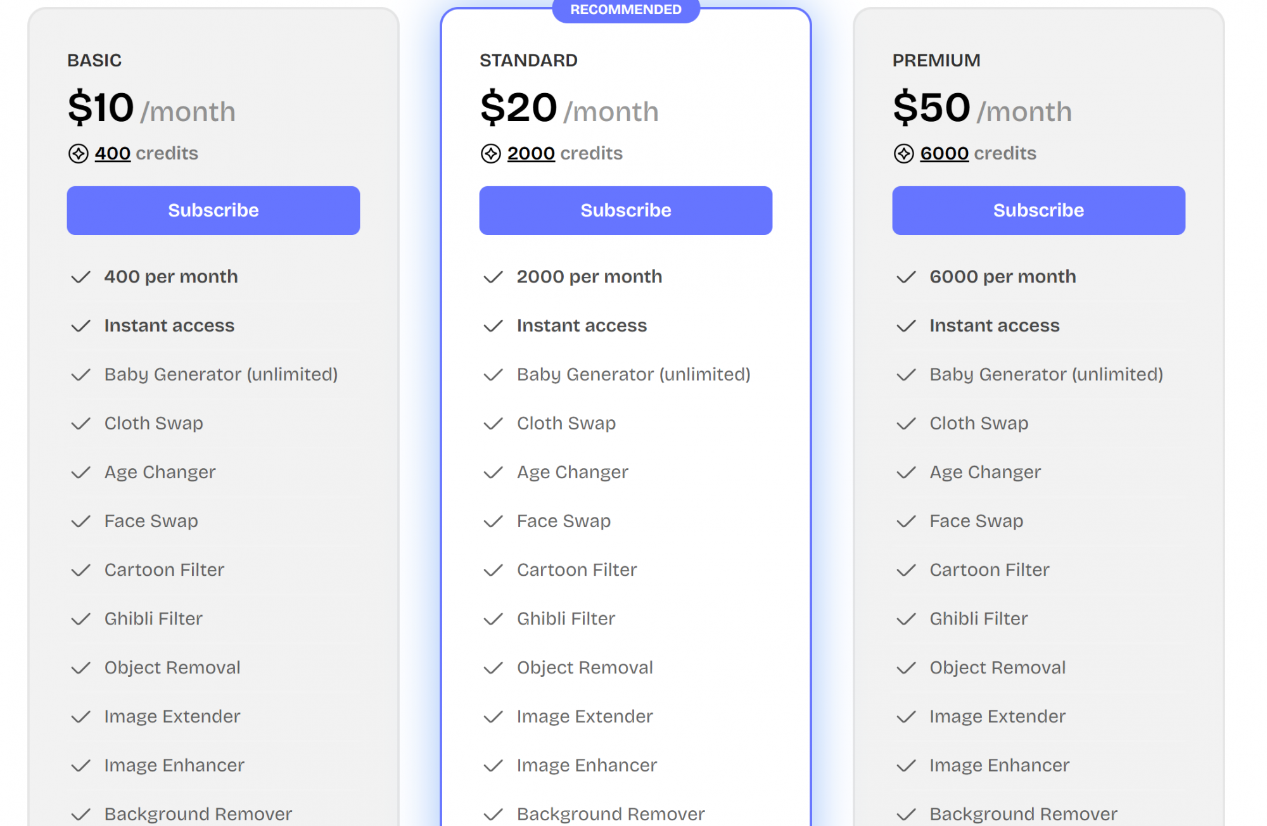Open the 2000 credits link

click(x=531, y=153)
